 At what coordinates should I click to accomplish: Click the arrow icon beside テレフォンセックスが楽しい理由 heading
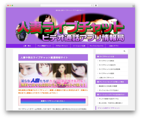(x=98, y=82)
